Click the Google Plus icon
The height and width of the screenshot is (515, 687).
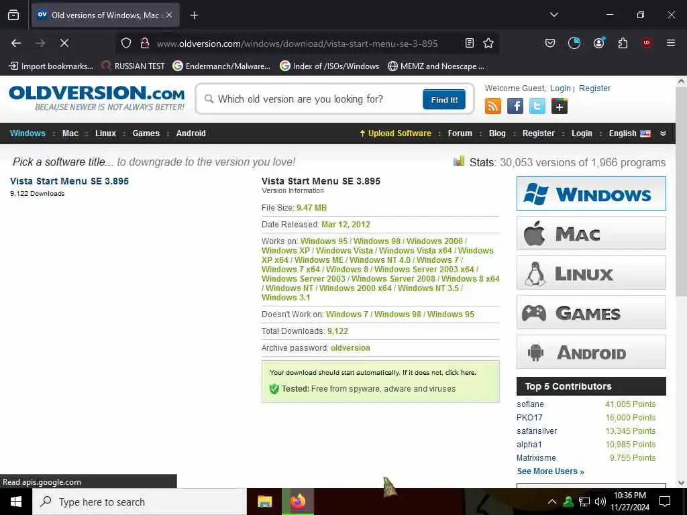pyautogui.click(x=560, y=106)
